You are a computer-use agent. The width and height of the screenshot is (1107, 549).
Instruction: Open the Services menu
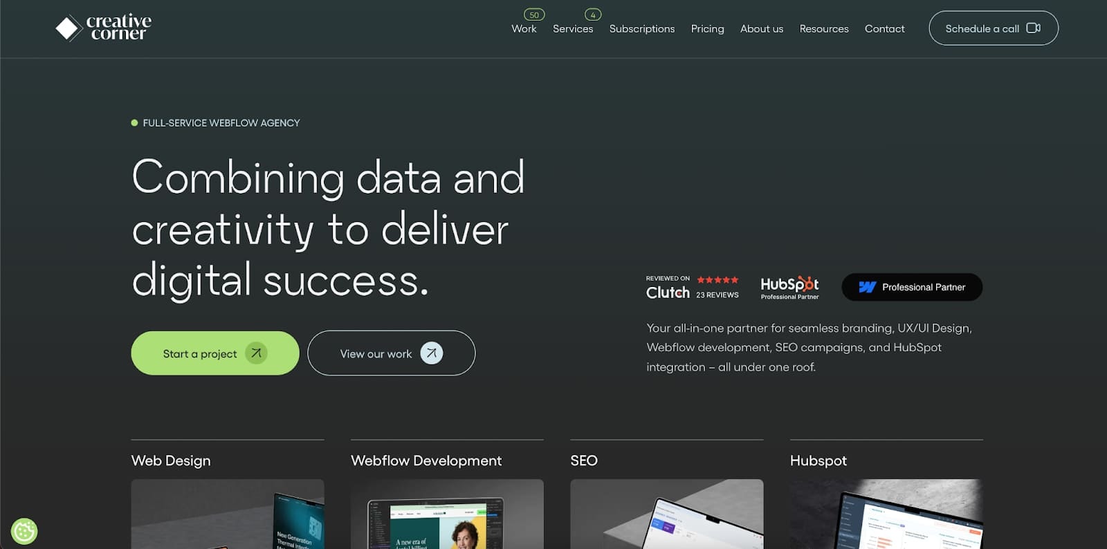573,29
